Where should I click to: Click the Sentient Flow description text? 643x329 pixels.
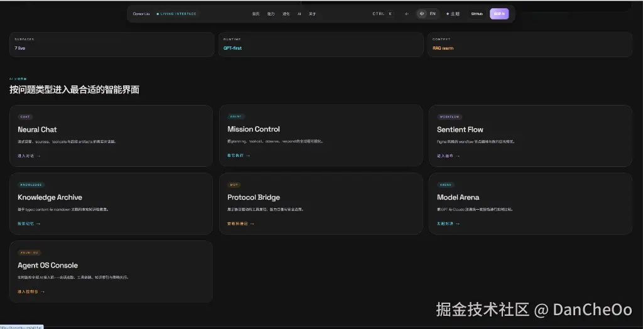(476, 141)
